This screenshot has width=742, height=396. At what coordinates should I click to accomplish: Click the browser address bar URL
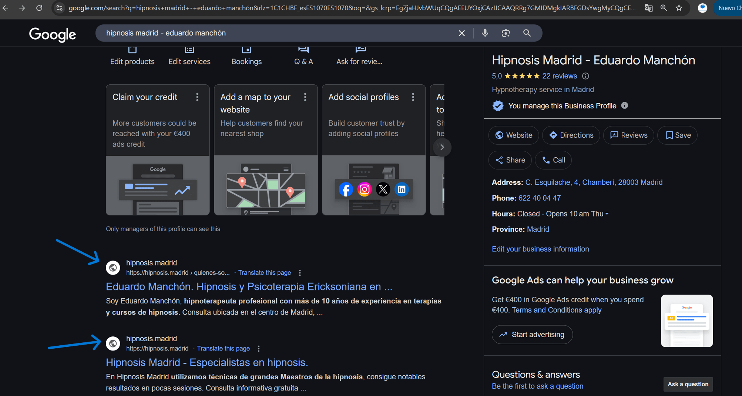pyautogui.click(x=352, y=8)
